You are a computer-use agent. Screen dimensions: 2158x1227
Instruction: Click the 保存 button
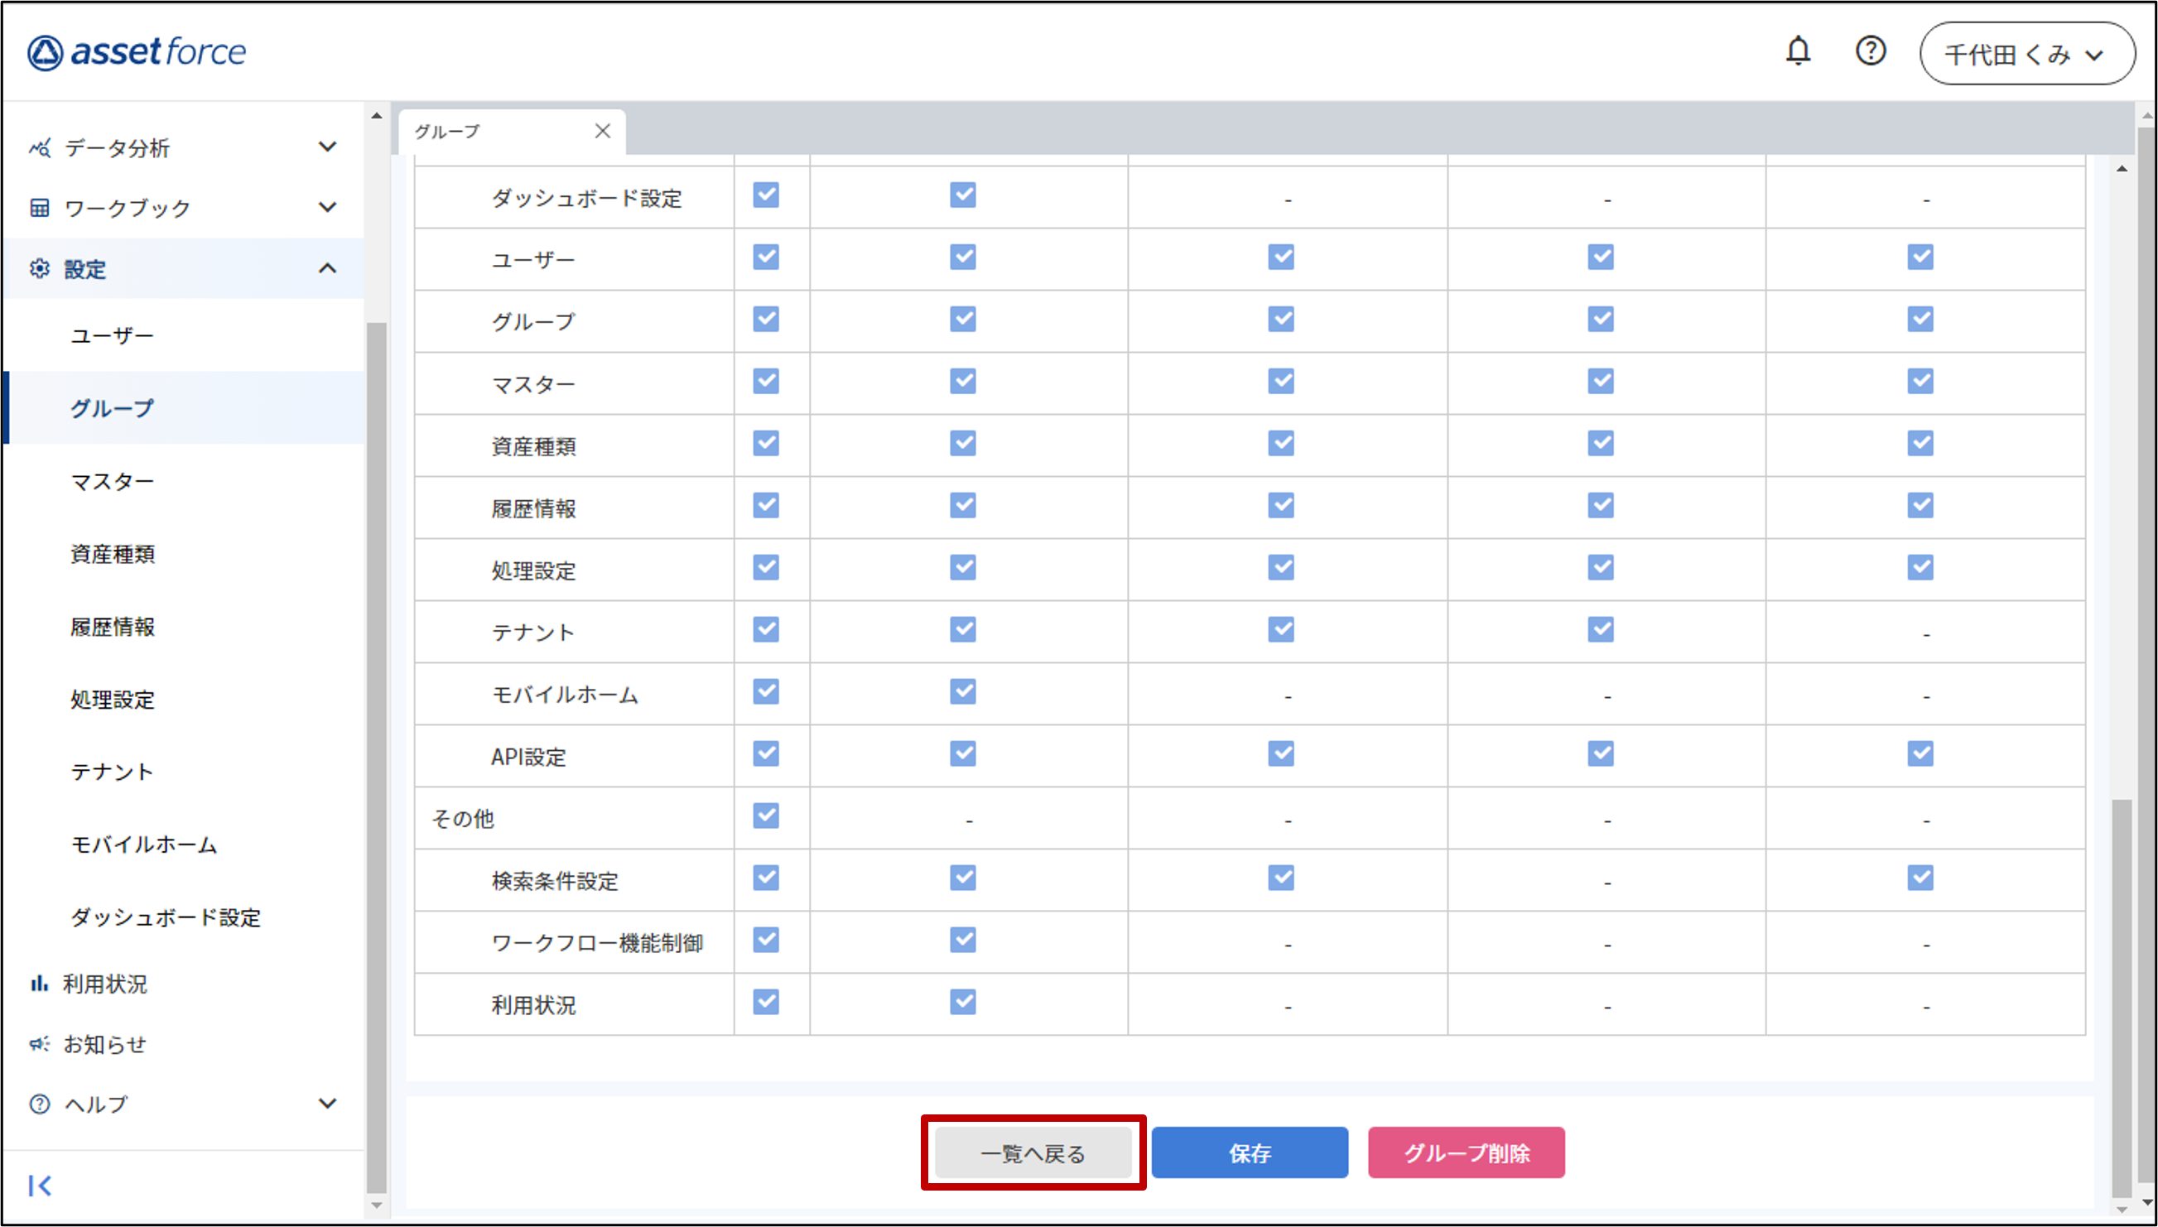1249,1152
